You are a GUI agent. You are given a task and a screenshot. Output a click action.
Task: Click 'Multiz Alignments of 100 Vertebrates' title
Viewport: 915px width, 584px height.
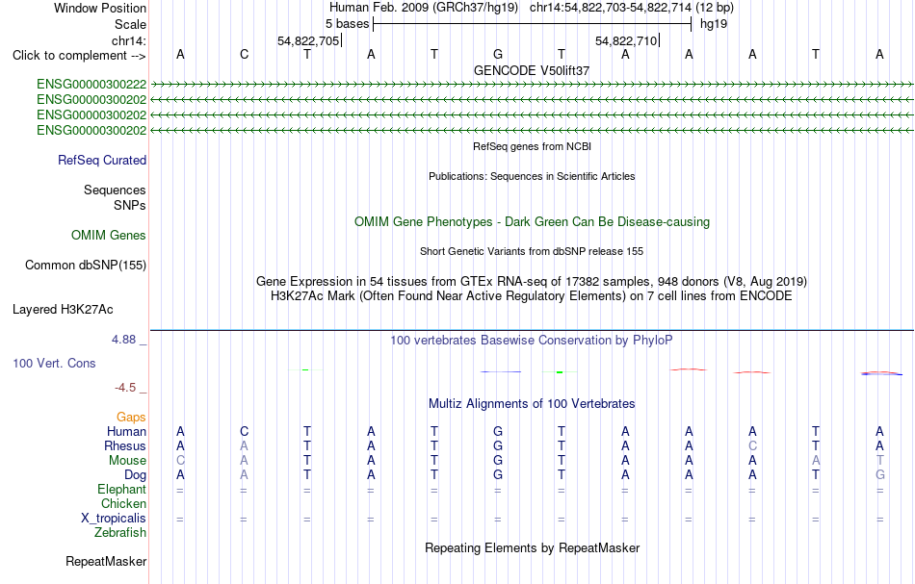tap(532, 404)
